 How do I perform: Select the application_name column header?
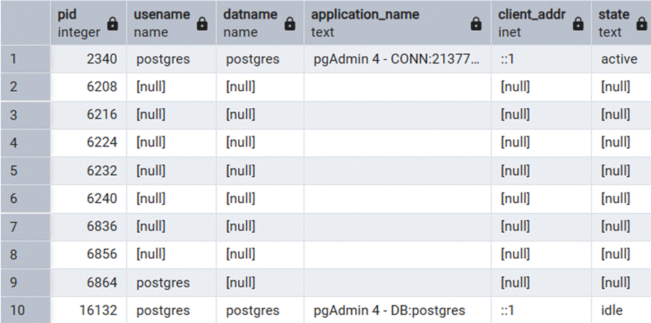click(x=398, y=23)
